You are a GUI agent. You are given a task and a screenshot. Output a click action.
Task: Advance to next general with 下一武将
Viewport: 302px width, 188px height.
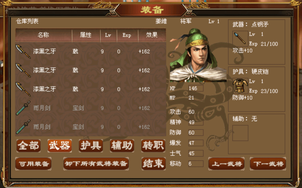coord(268,164)
